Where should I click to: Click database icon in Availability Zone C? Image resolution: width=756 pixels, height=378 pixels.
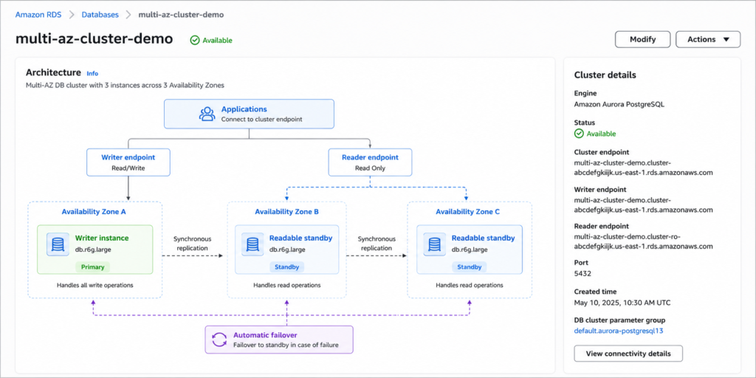coord(435,244)
